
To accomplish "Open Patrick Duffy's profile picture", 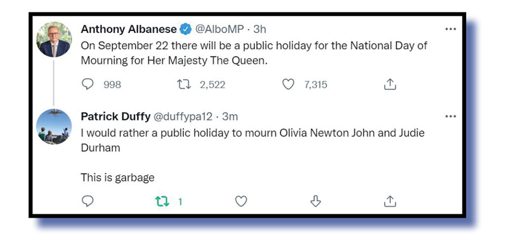I will coord(54,127).
